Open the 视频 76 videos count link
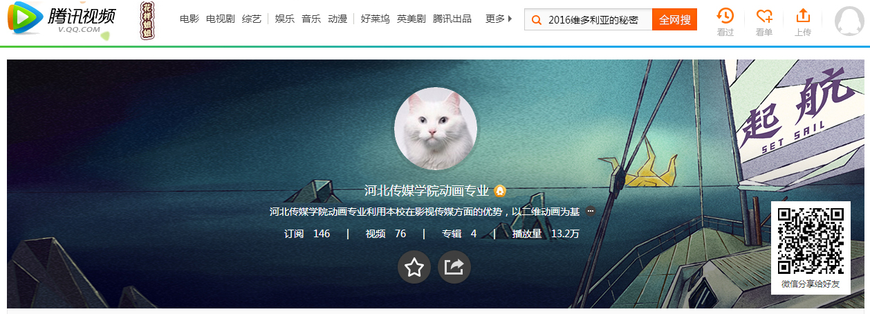Image resolution: width=870 pixels, height=314 pixels. coord(386,234)
